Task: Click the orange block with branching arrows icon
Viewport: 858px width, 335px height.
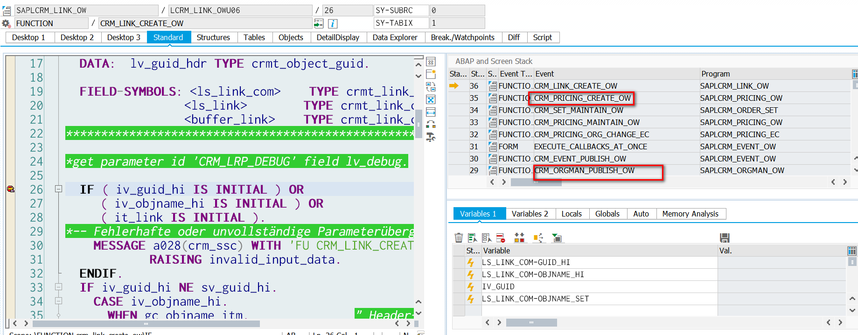Action: click(x=538, y=238)
